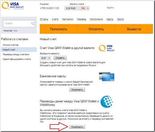Go to the Карты tab

click(110, 19)
